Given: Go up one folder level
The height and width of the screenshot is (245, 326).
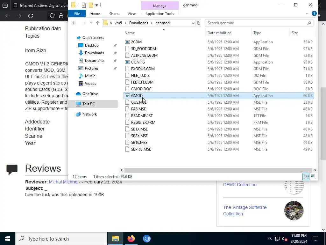Looking at the screenshot, I should (98, 23).
